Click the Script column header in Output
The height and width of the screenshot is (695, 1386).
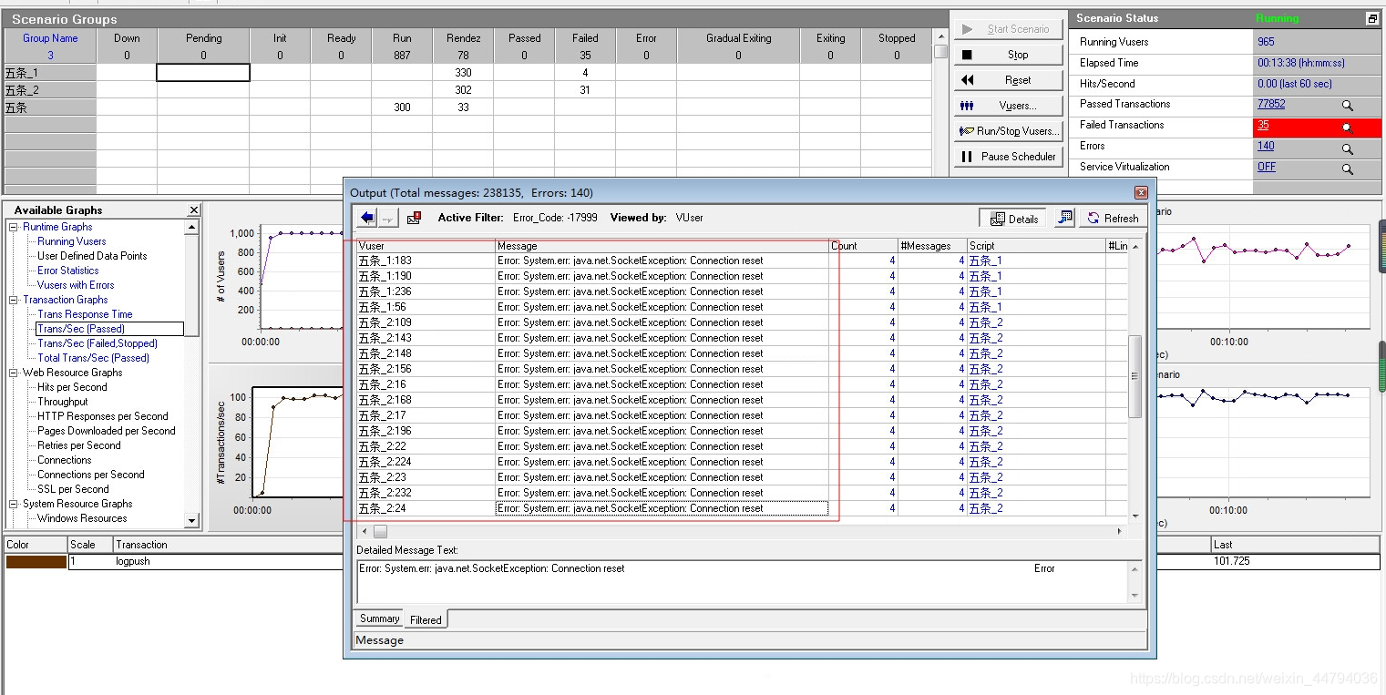pyautogui.click(x=1036, y=246)
